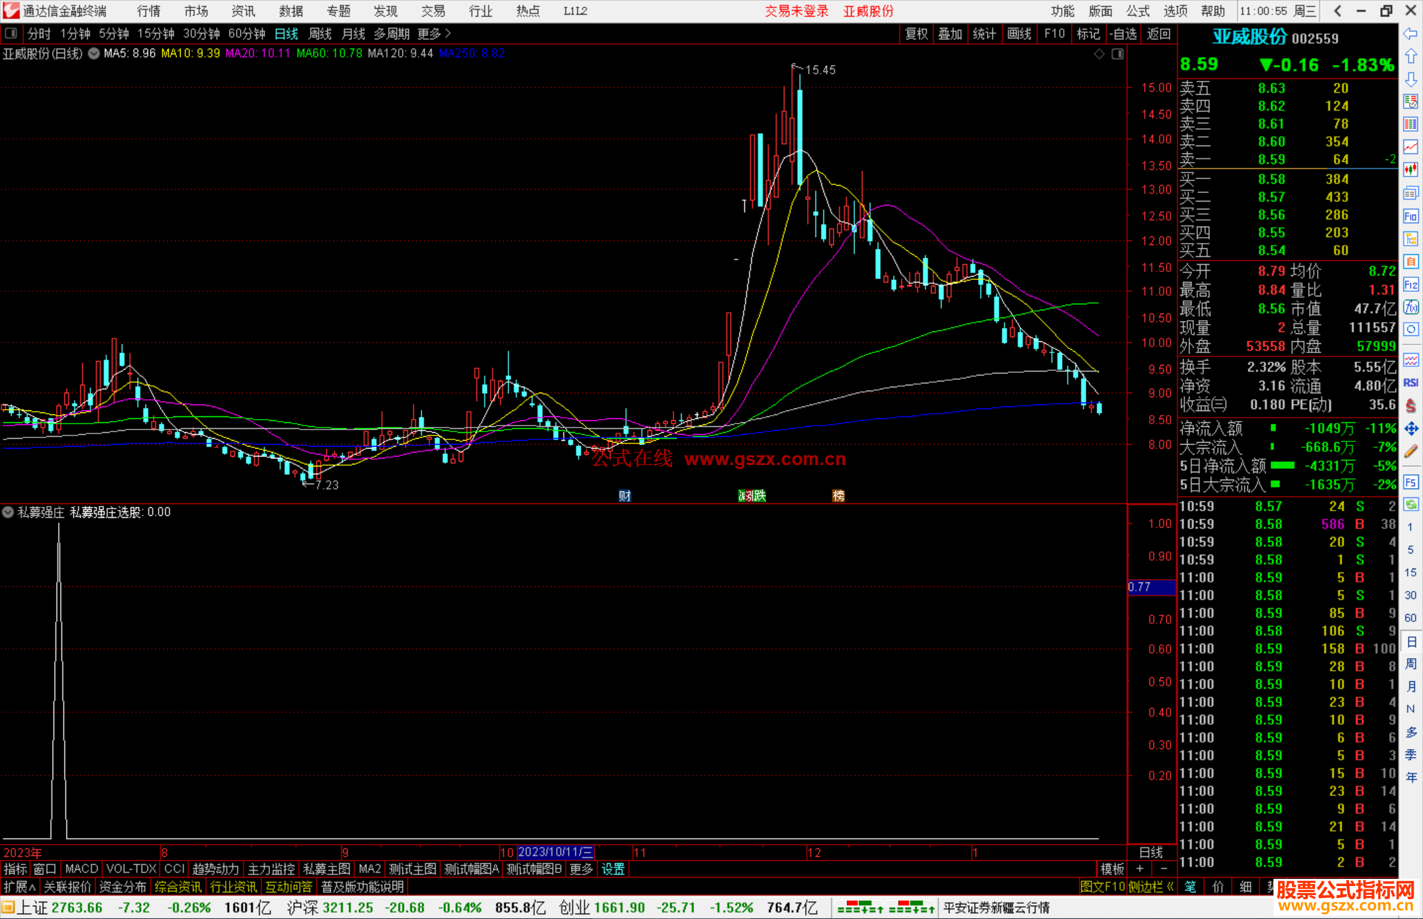Open the candlestick chart sidebar icon
The image size is (1423, 919).
point(1410,170)
